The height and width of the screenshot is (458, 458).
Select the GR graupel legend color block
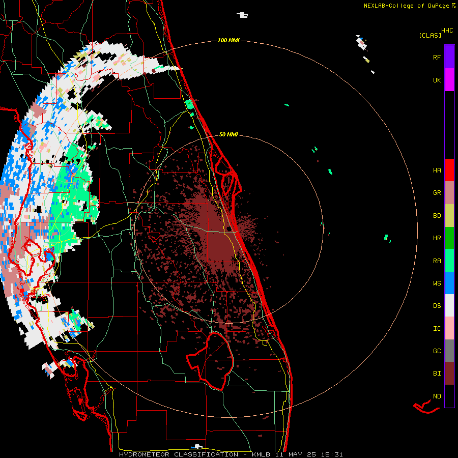pyautogui.click(x=449, y=193)
